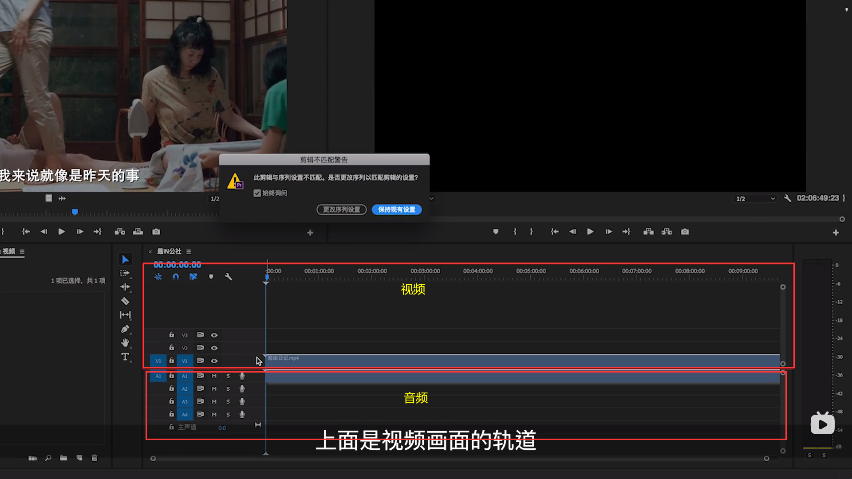
Task: Open program monitor resolution dropdown 1/2
Action: coord(756,199)
